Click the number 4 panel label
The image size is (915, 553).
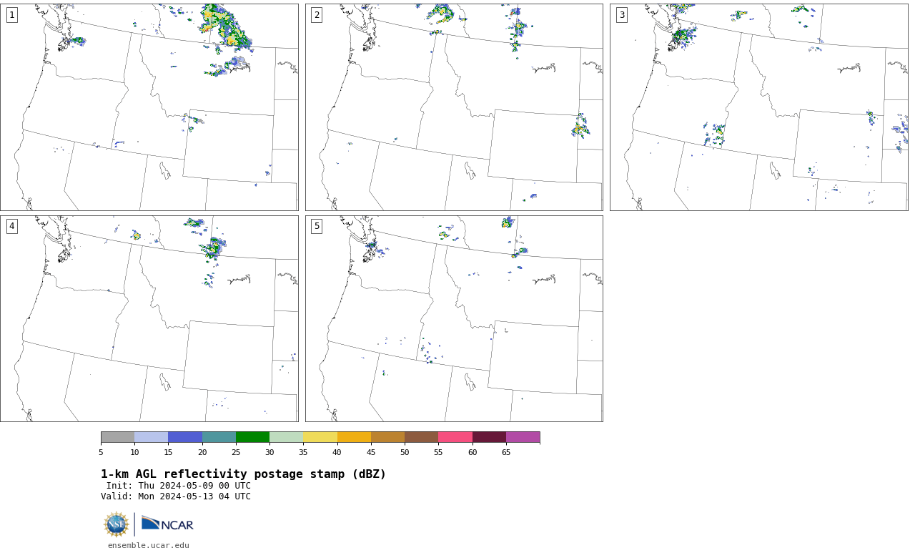11,226
